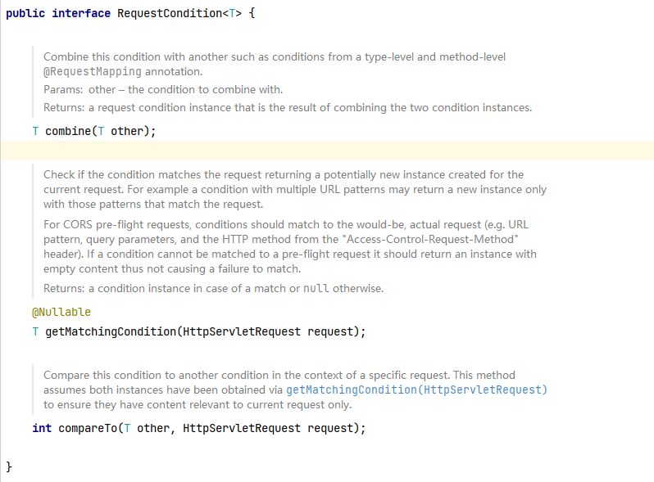Click the getMatchingCondition method declaration name

coord(111,331)
